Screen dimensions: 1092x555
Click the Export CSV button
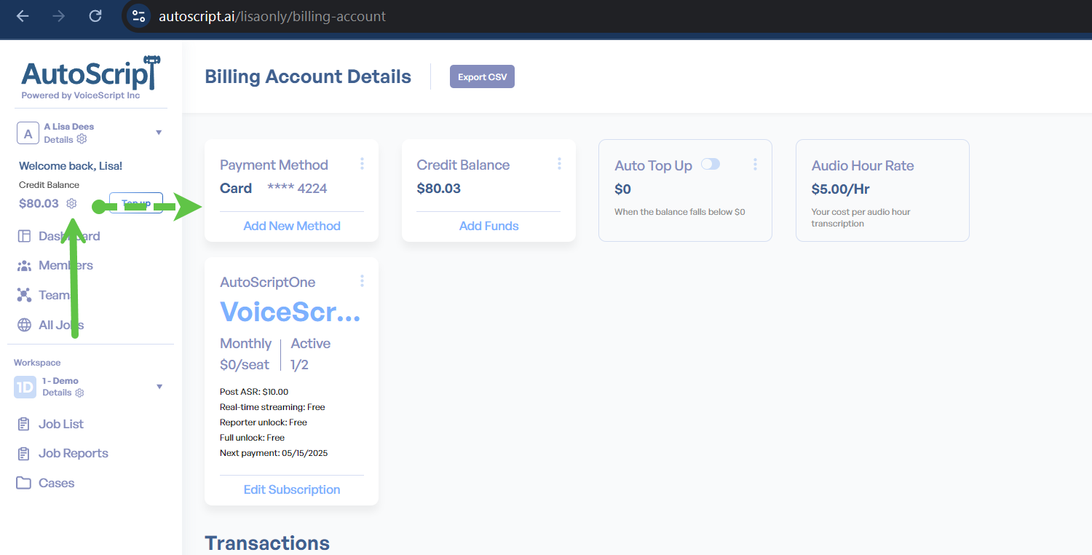coord(482,76)
